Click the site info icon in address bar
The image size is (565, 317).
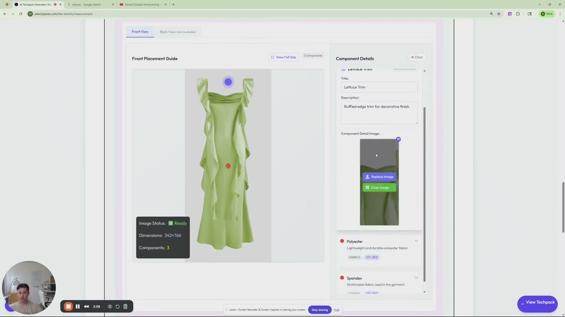[x=30, y=14]
